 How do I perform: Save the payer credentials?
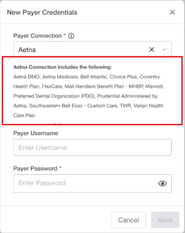tap(165, 220)
